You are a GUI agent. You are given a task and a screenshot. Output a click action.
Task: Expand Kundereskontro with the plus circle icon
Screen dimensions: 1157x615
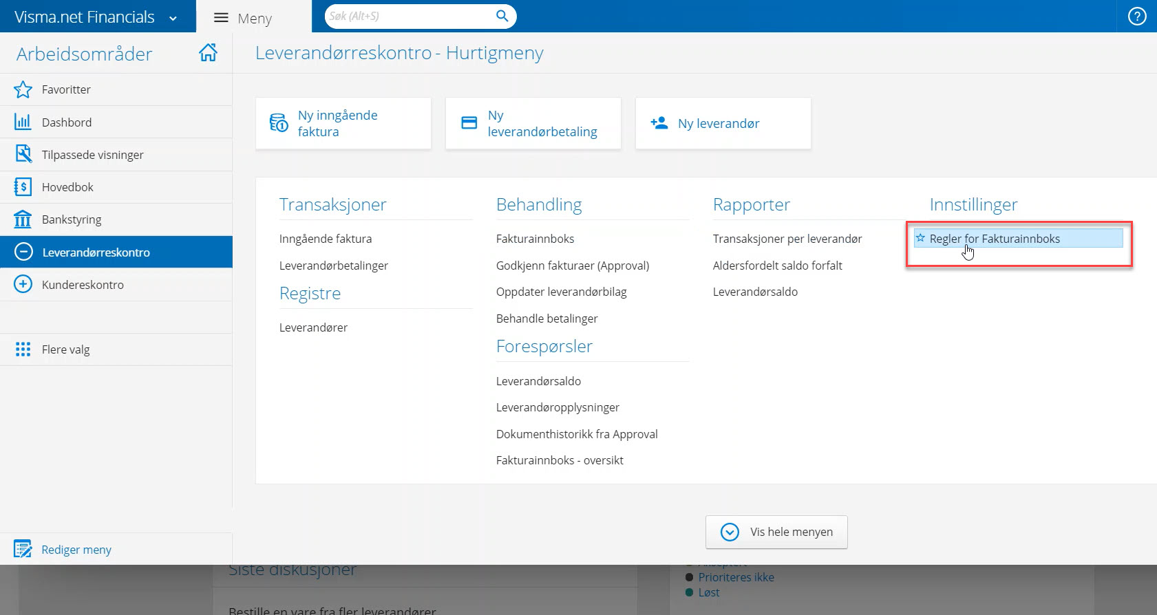point(23,284)
